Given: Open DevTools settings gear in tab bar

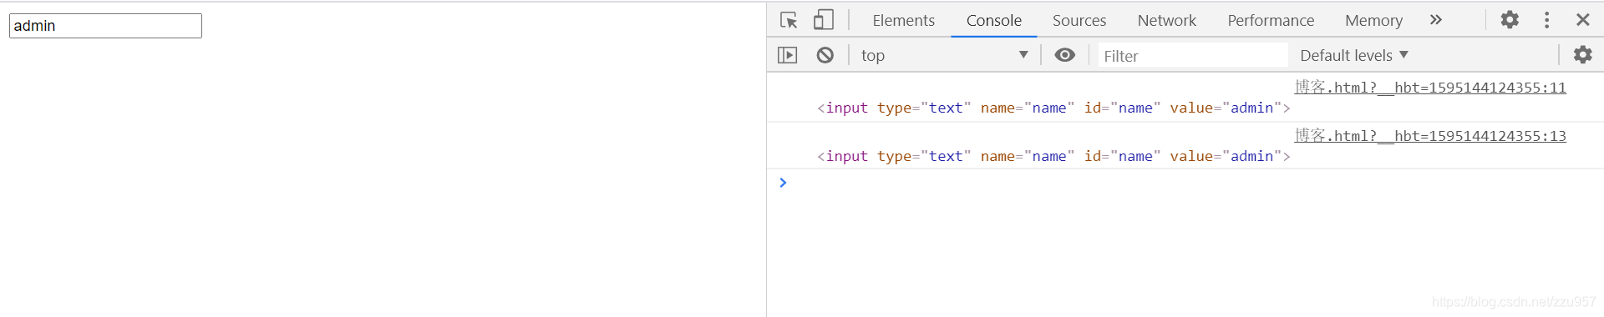Looking at the screenshot, I should click(x=1510, y=20).
